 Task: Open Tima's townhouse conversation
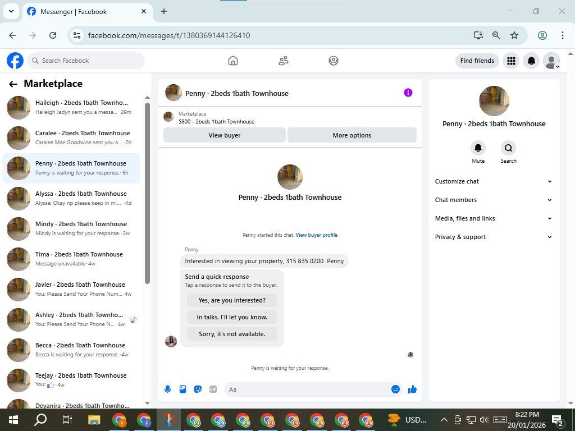pos(71,259)
